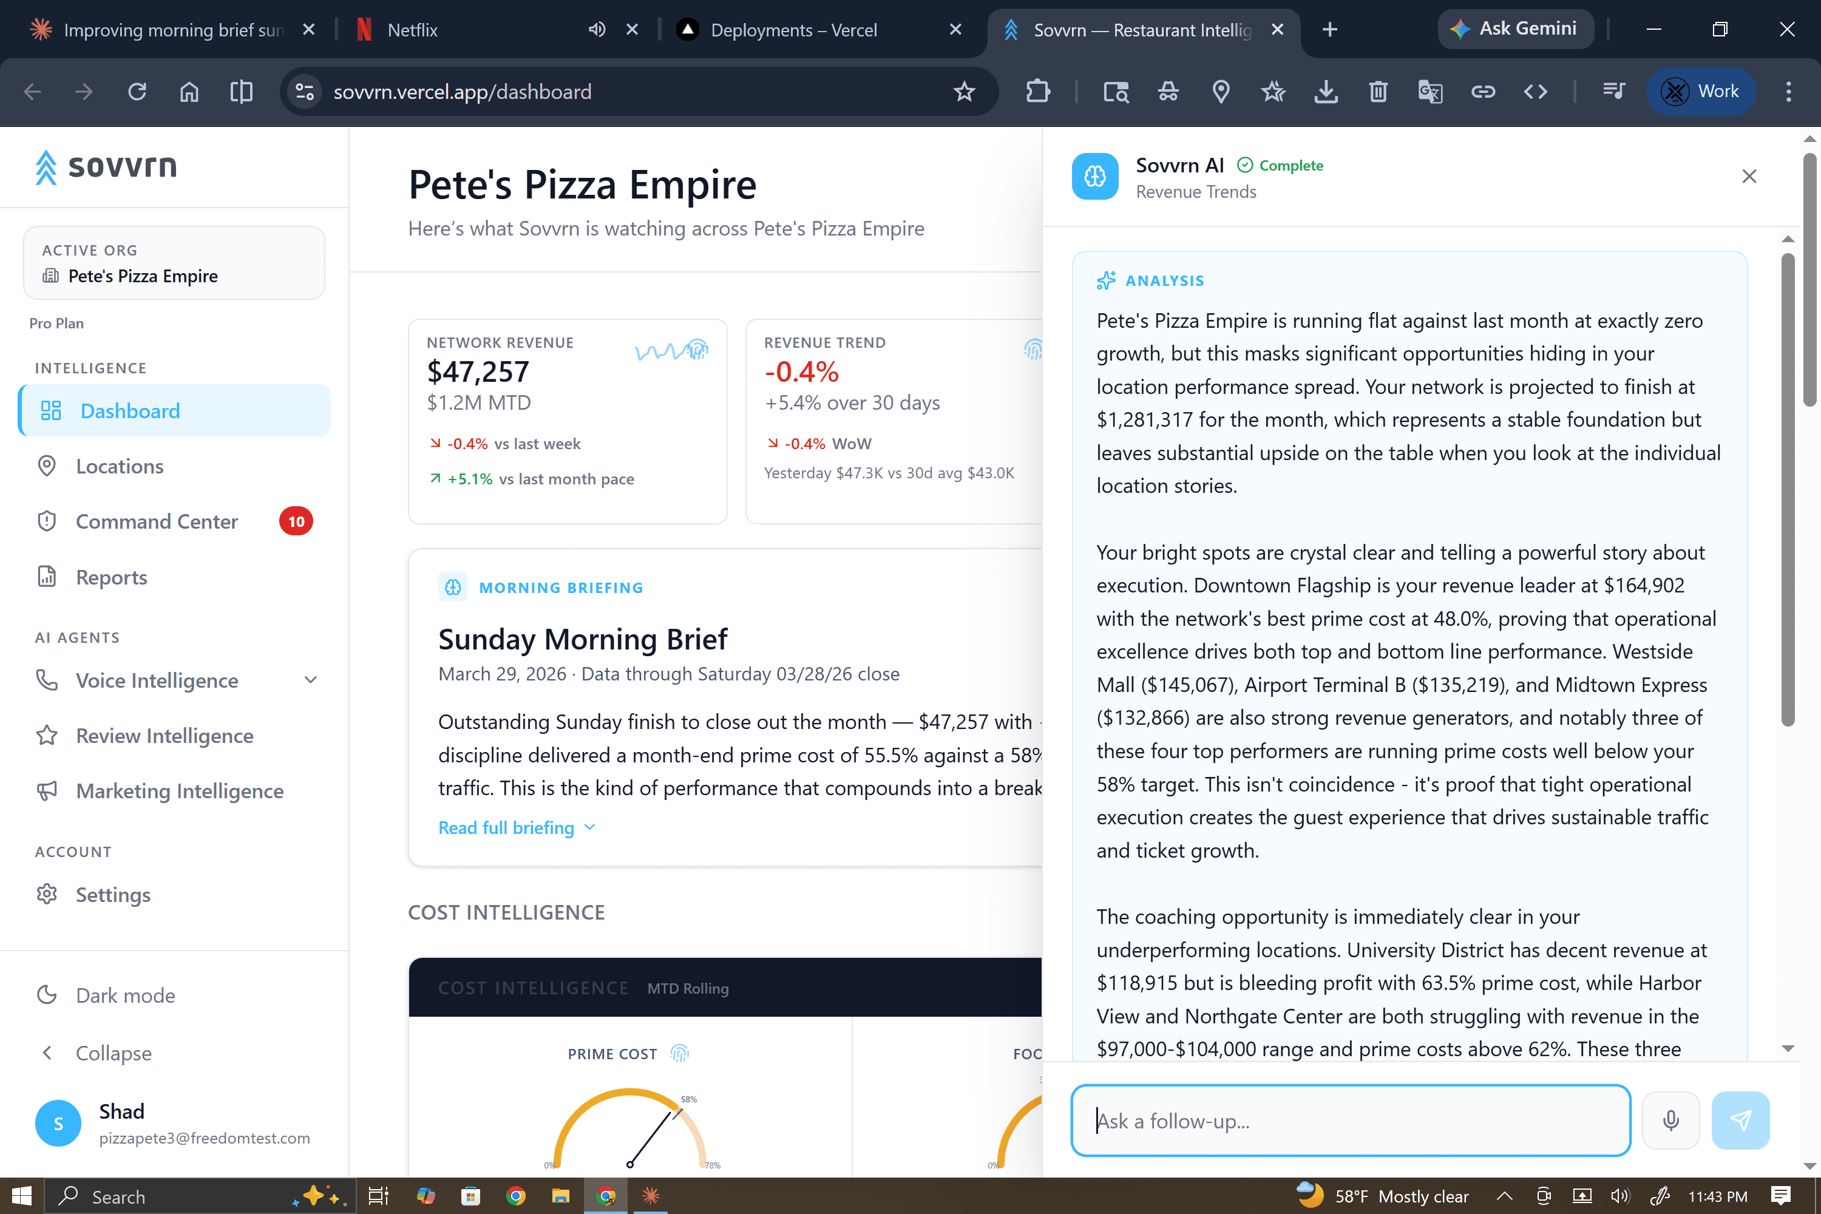Click the fingerprint icon on Network Revenue card
Image resolution: width=1821 pixels, height=1214 pixels.
pos(697,349)
